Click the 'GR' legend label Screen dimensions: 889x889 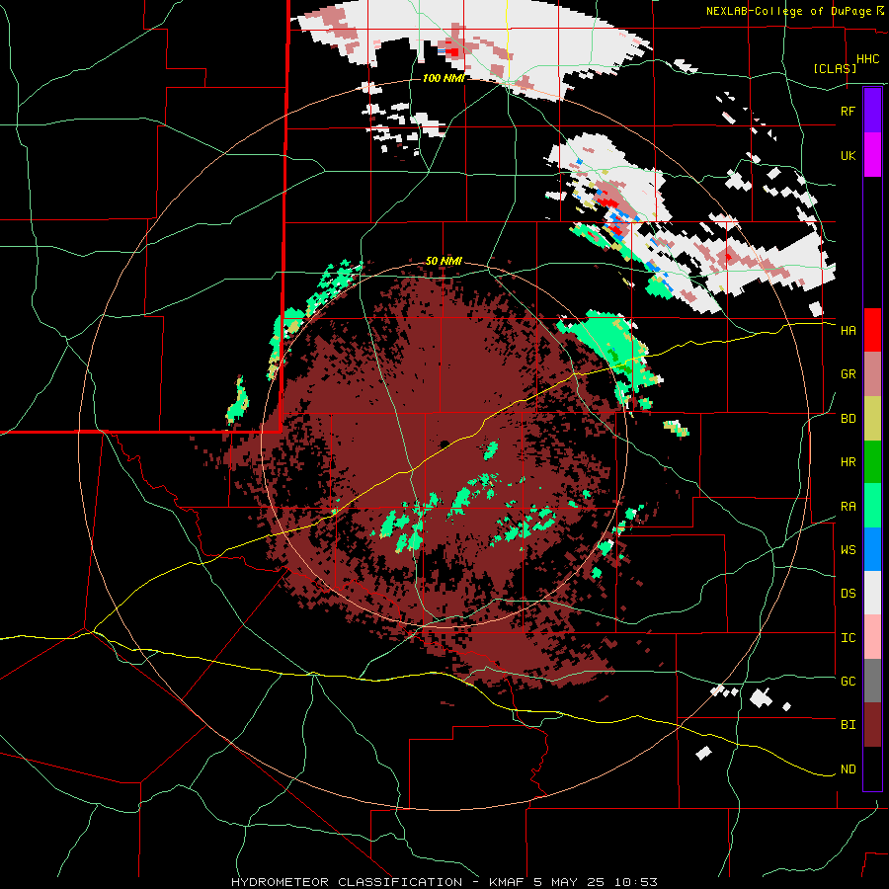[x=848, y=374]
